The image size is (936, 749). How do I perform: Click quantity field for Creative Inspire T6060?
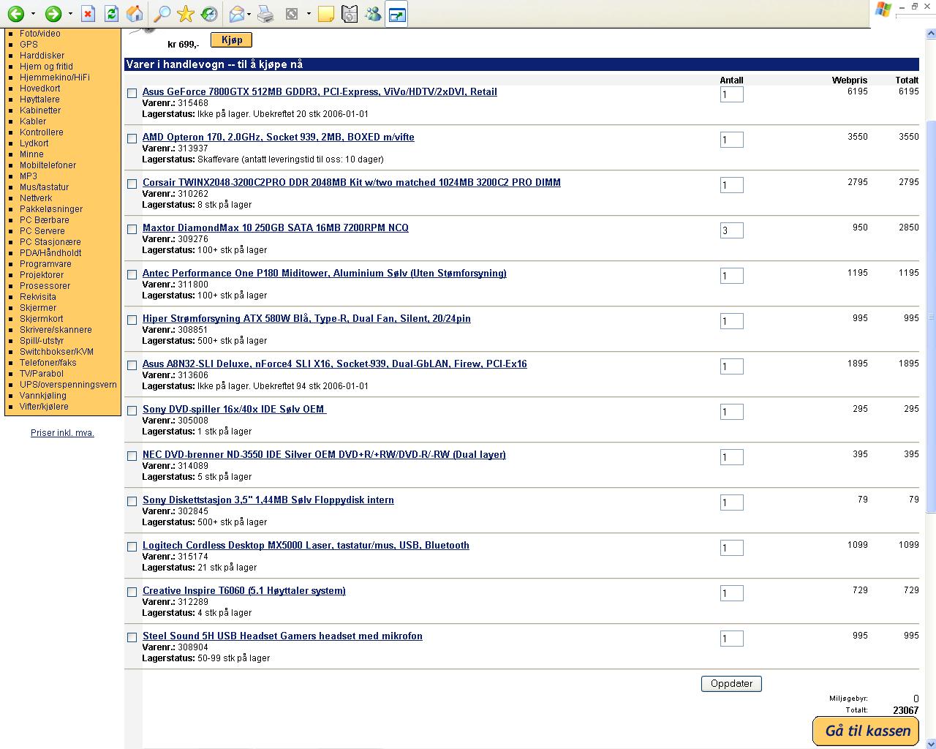coord(732,593)
